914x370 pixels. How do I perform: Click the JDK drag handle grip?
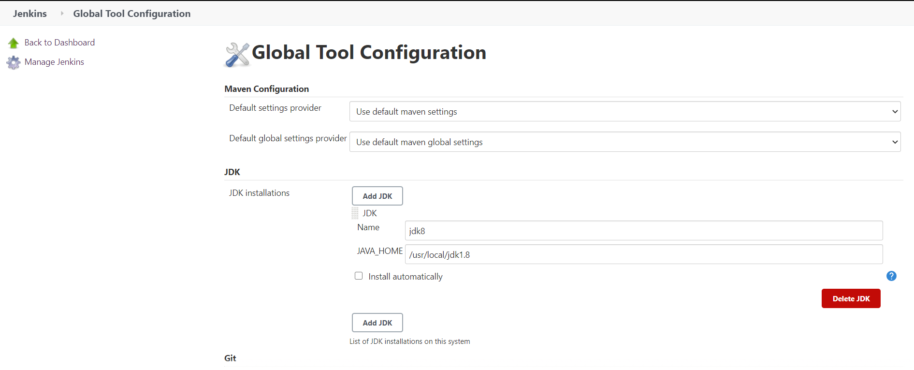pyautogui.click(x=355, y=213)
